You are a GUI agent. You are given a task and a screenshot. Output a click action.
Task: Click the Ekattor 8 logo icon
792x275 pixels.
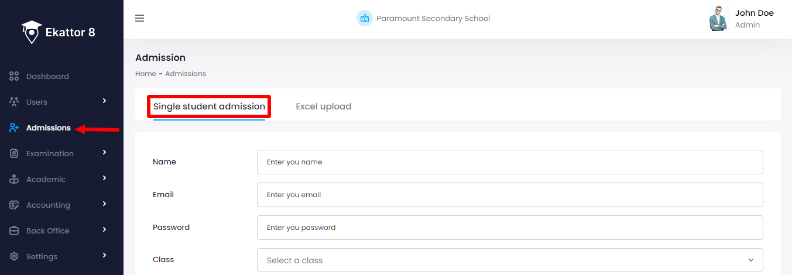[32, 32]
